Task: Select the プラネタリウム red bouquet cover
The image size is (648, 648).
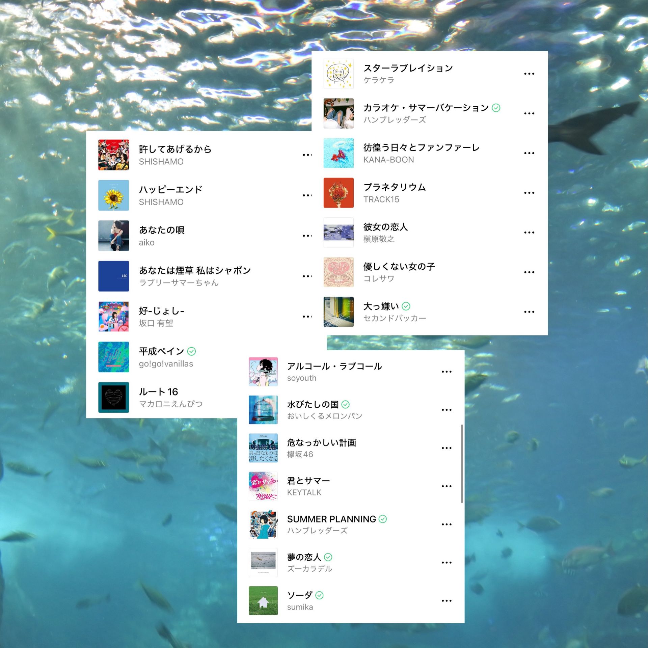Action: 339,193
